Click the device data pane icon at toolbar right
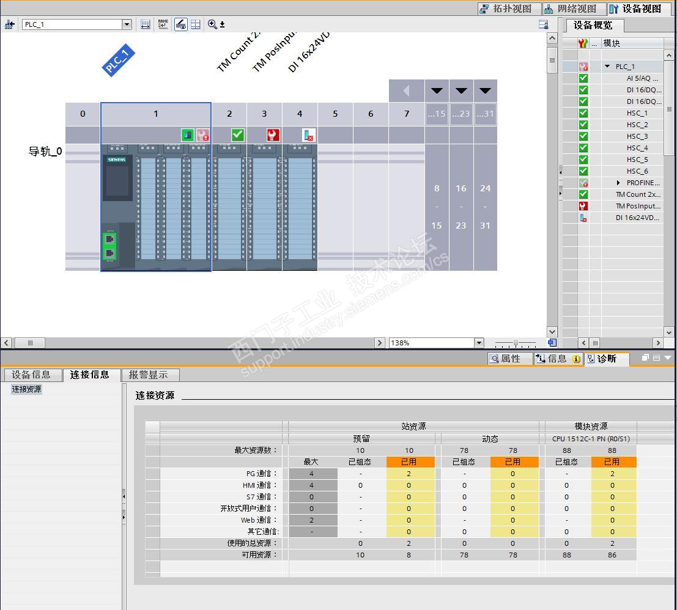 544,24
